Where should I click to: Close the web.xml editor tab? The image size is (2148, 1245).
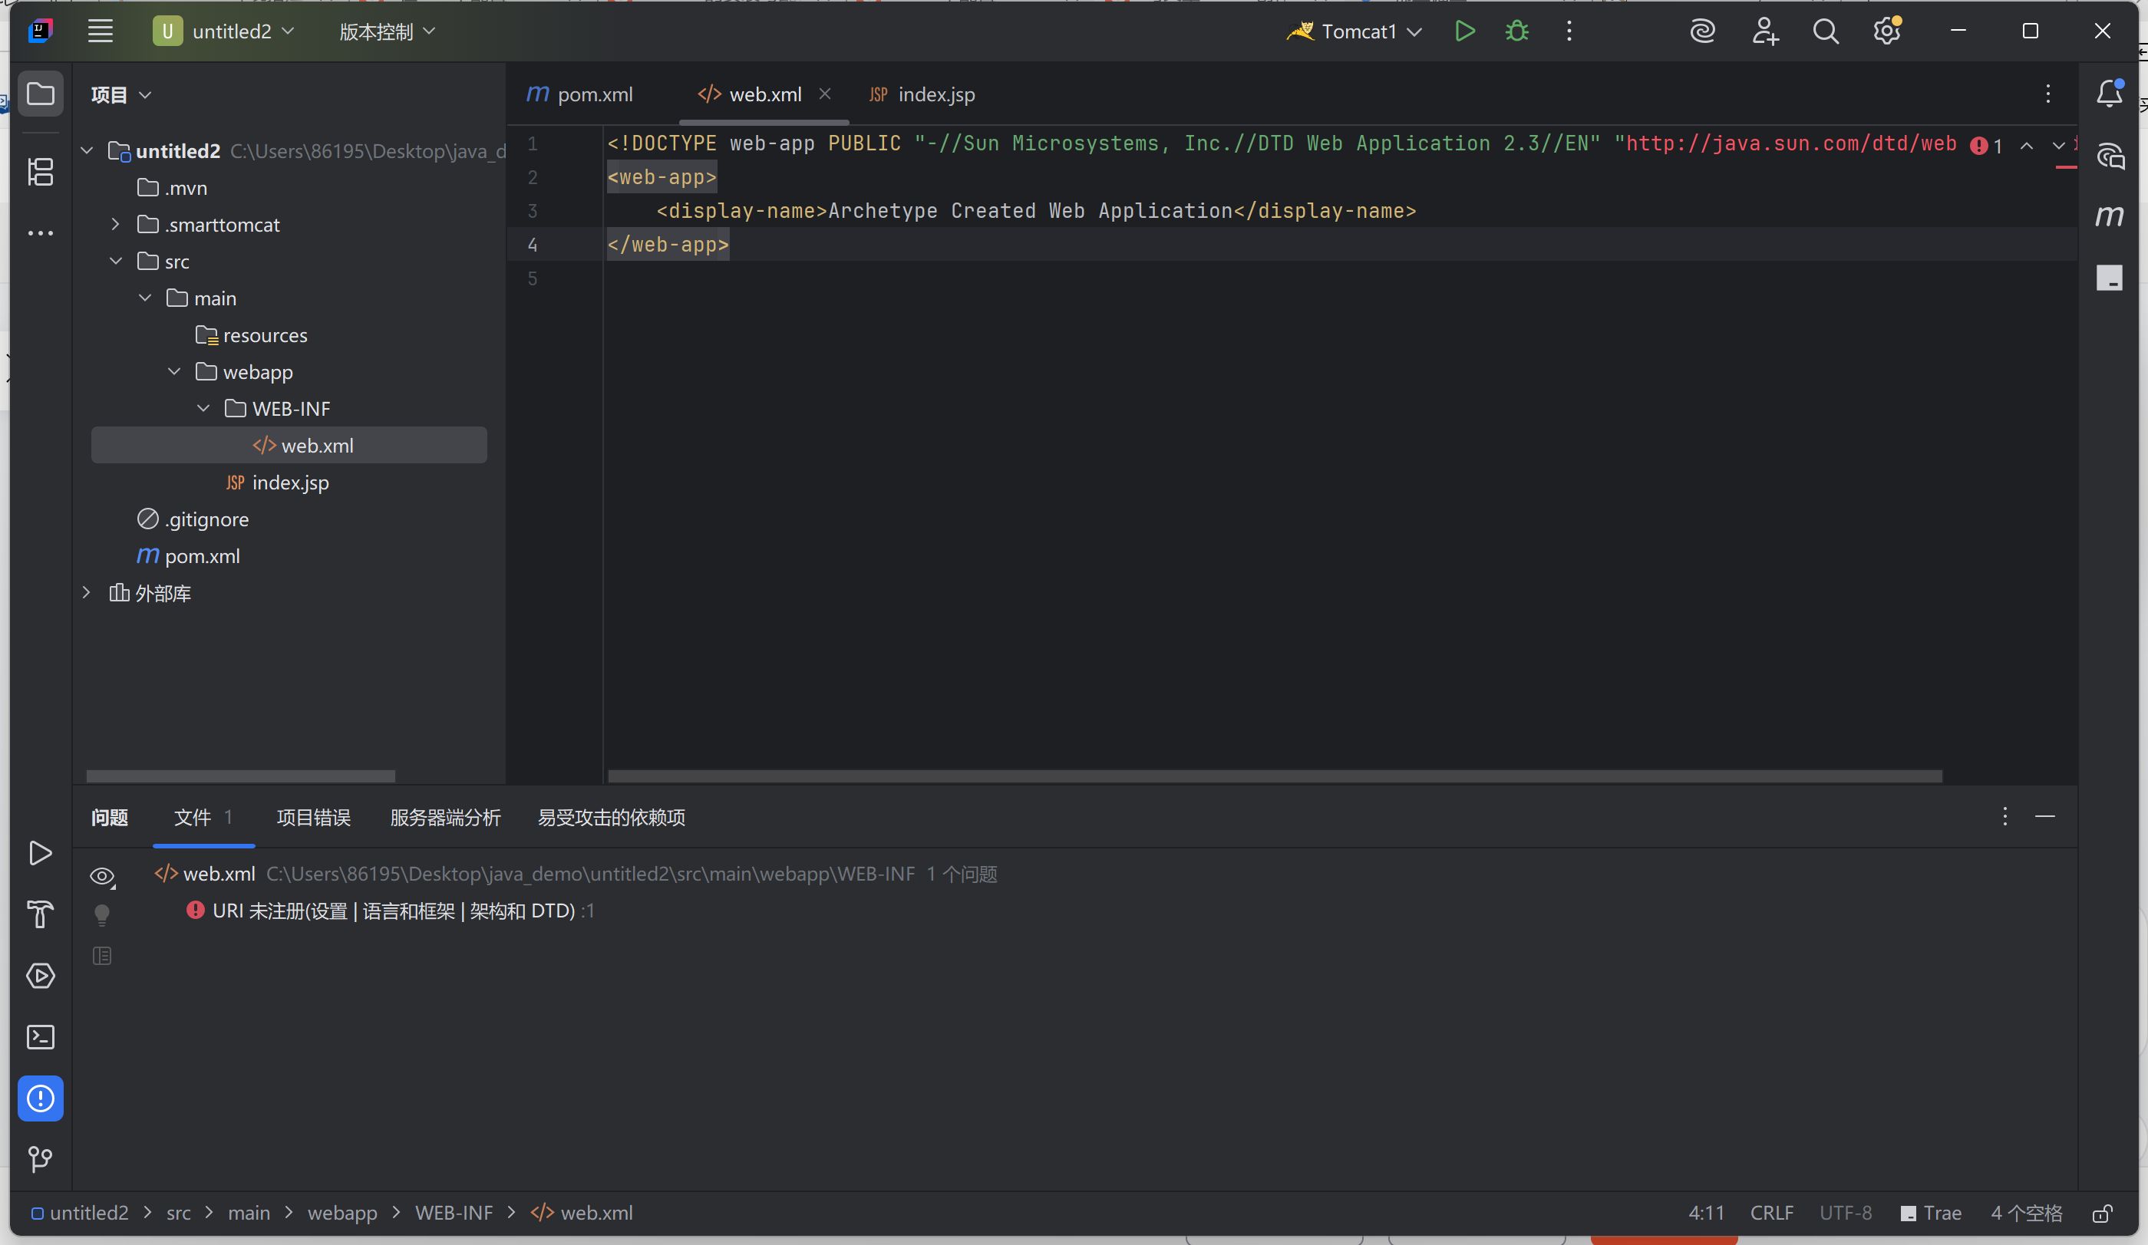824,94
